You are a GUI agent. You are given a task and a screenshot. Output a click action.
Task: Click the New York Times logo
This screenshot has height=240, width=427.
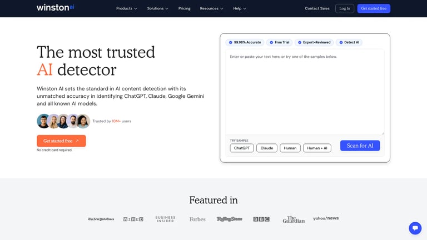101,219
